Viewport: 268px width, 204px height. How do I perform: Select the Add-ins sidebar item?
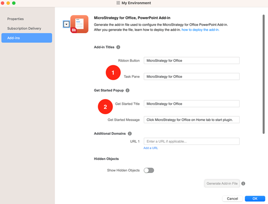26,38
